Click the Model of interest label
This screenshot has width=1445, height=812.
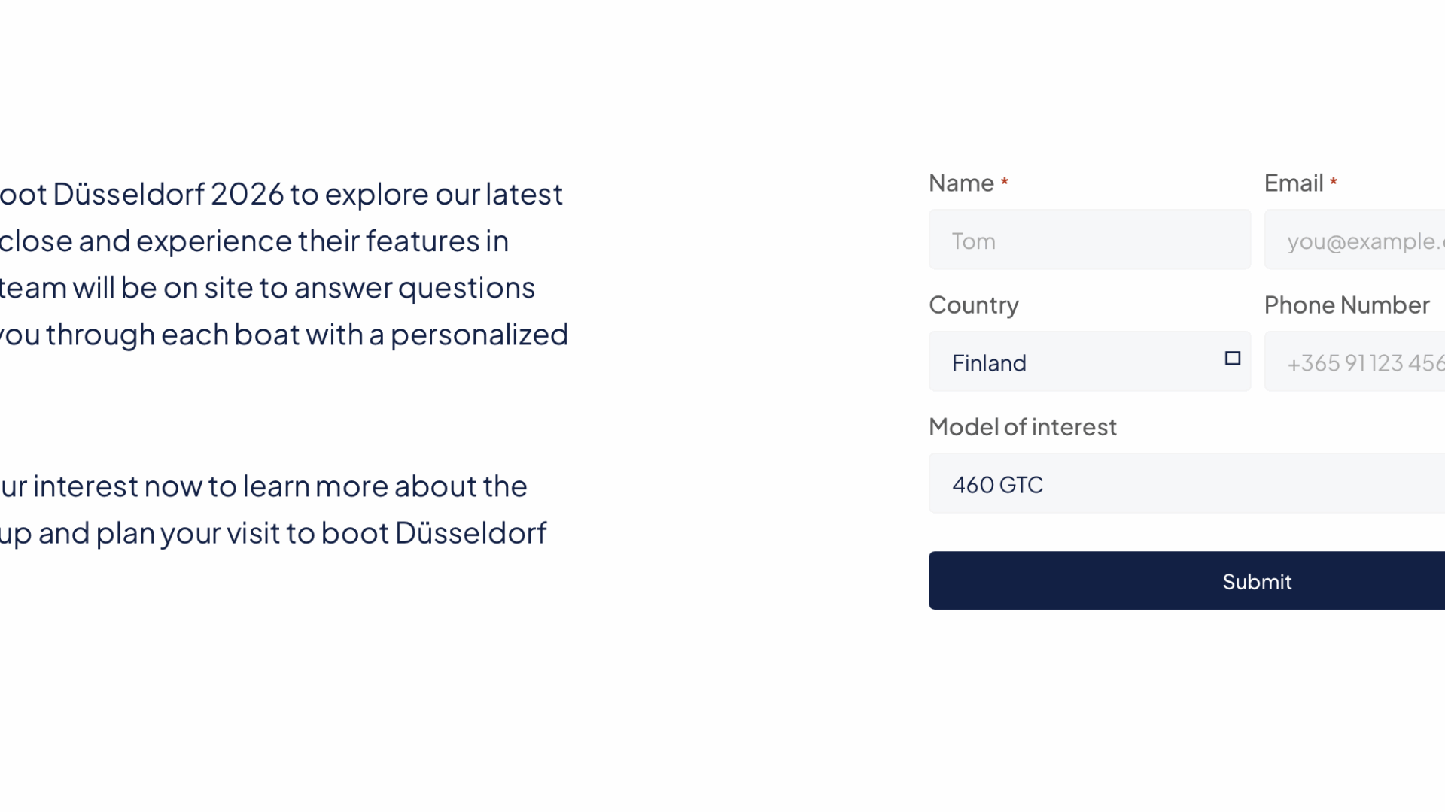point(1022,426)
